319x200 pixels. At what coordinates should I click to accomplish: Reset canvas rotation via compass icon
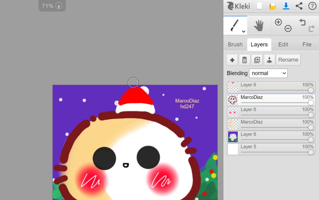59,6
